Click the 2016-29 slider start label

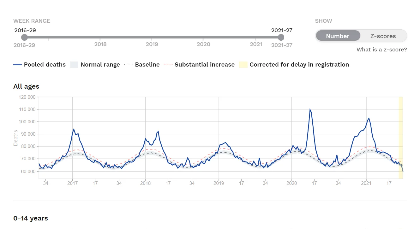(x=24, y=45)
